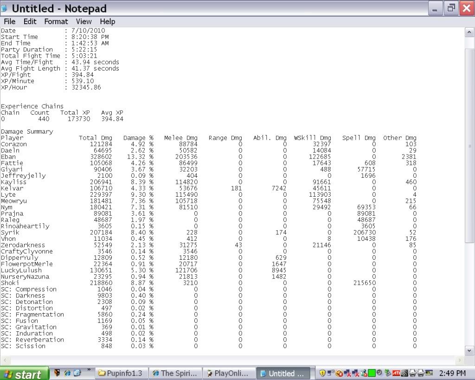Open the File menu
The height and width of the screenshot is (380, 475).
[x=9, y=21]
